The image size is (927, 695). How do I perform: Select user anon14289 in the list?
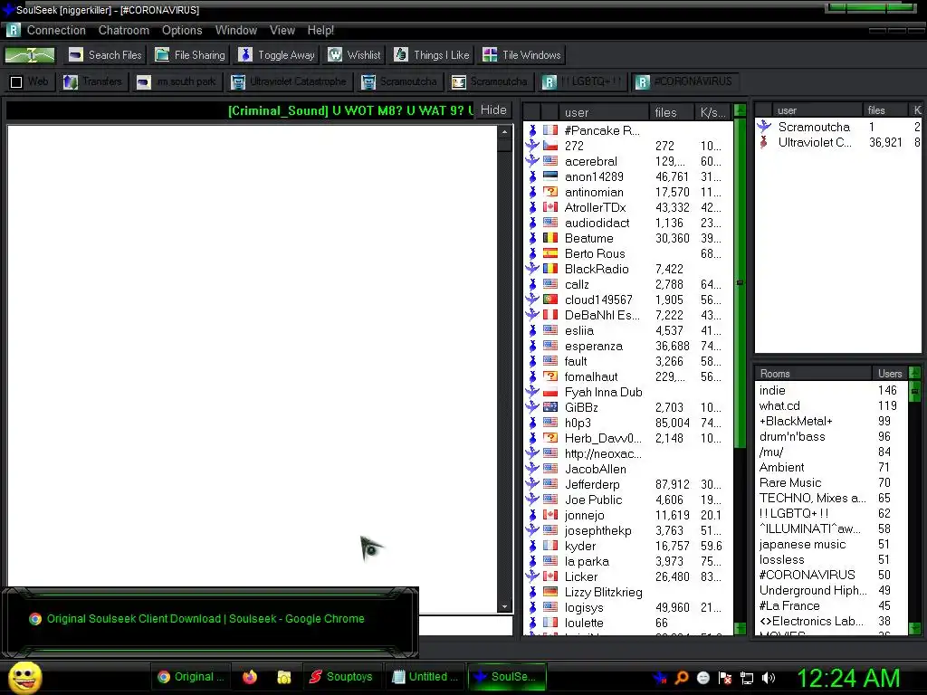coord(628,176)
